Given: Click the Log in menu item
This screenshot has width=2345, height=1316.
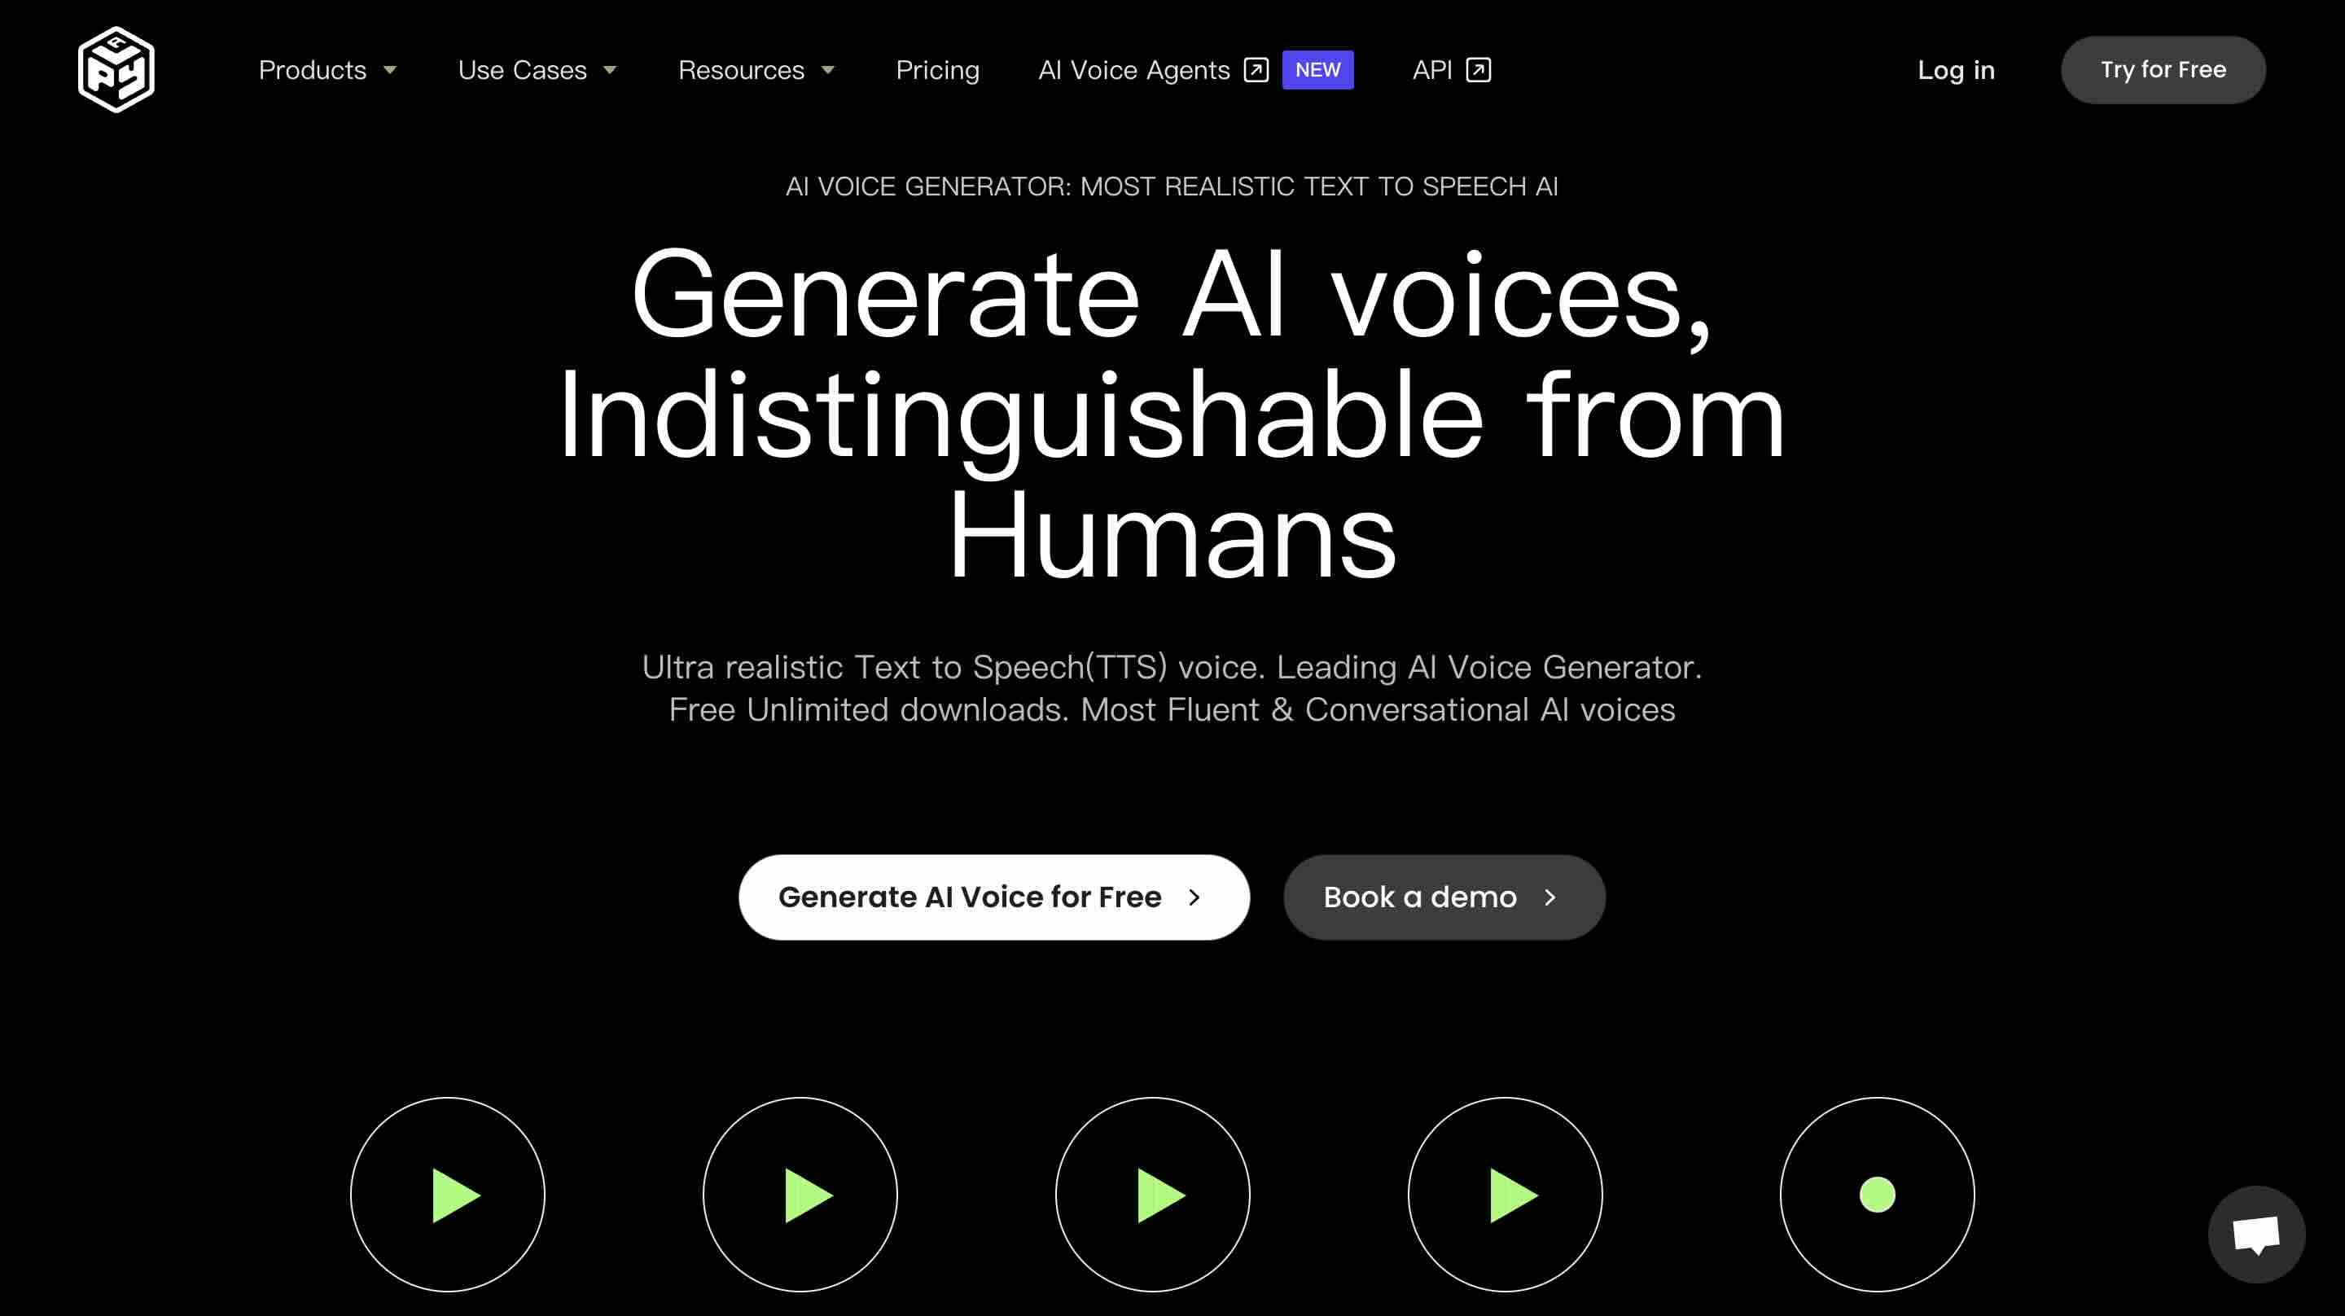Looking at the screenshot, I should click(x=1957, y=69).
